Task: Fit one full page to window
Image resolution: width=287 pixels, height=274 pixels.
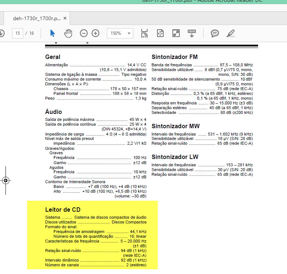Action: click(160, 33)
